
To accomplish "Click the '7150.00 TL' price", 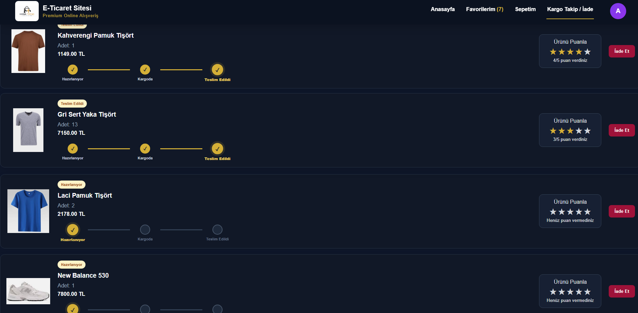I will pyautogui.click(x=71, y=133).
